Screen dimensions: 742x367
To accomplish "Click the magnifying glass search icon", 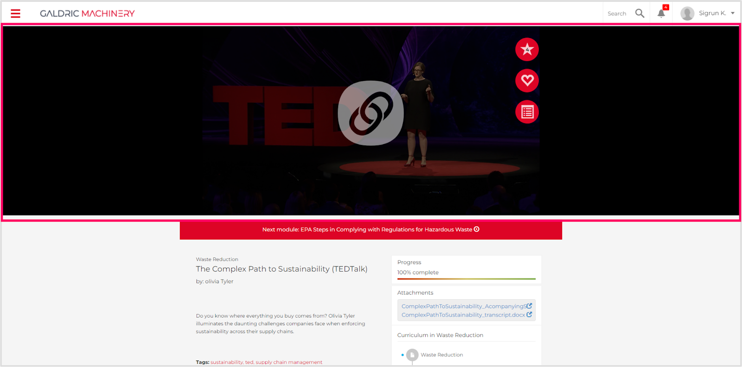I will point(640,13).
